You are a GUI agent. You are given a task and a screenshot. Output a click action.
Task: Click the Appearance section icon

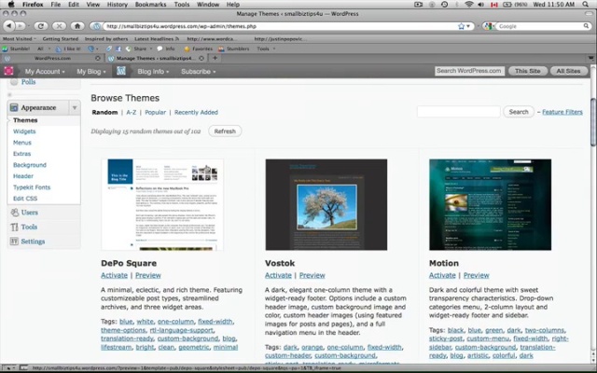click(x=14, y=108)
